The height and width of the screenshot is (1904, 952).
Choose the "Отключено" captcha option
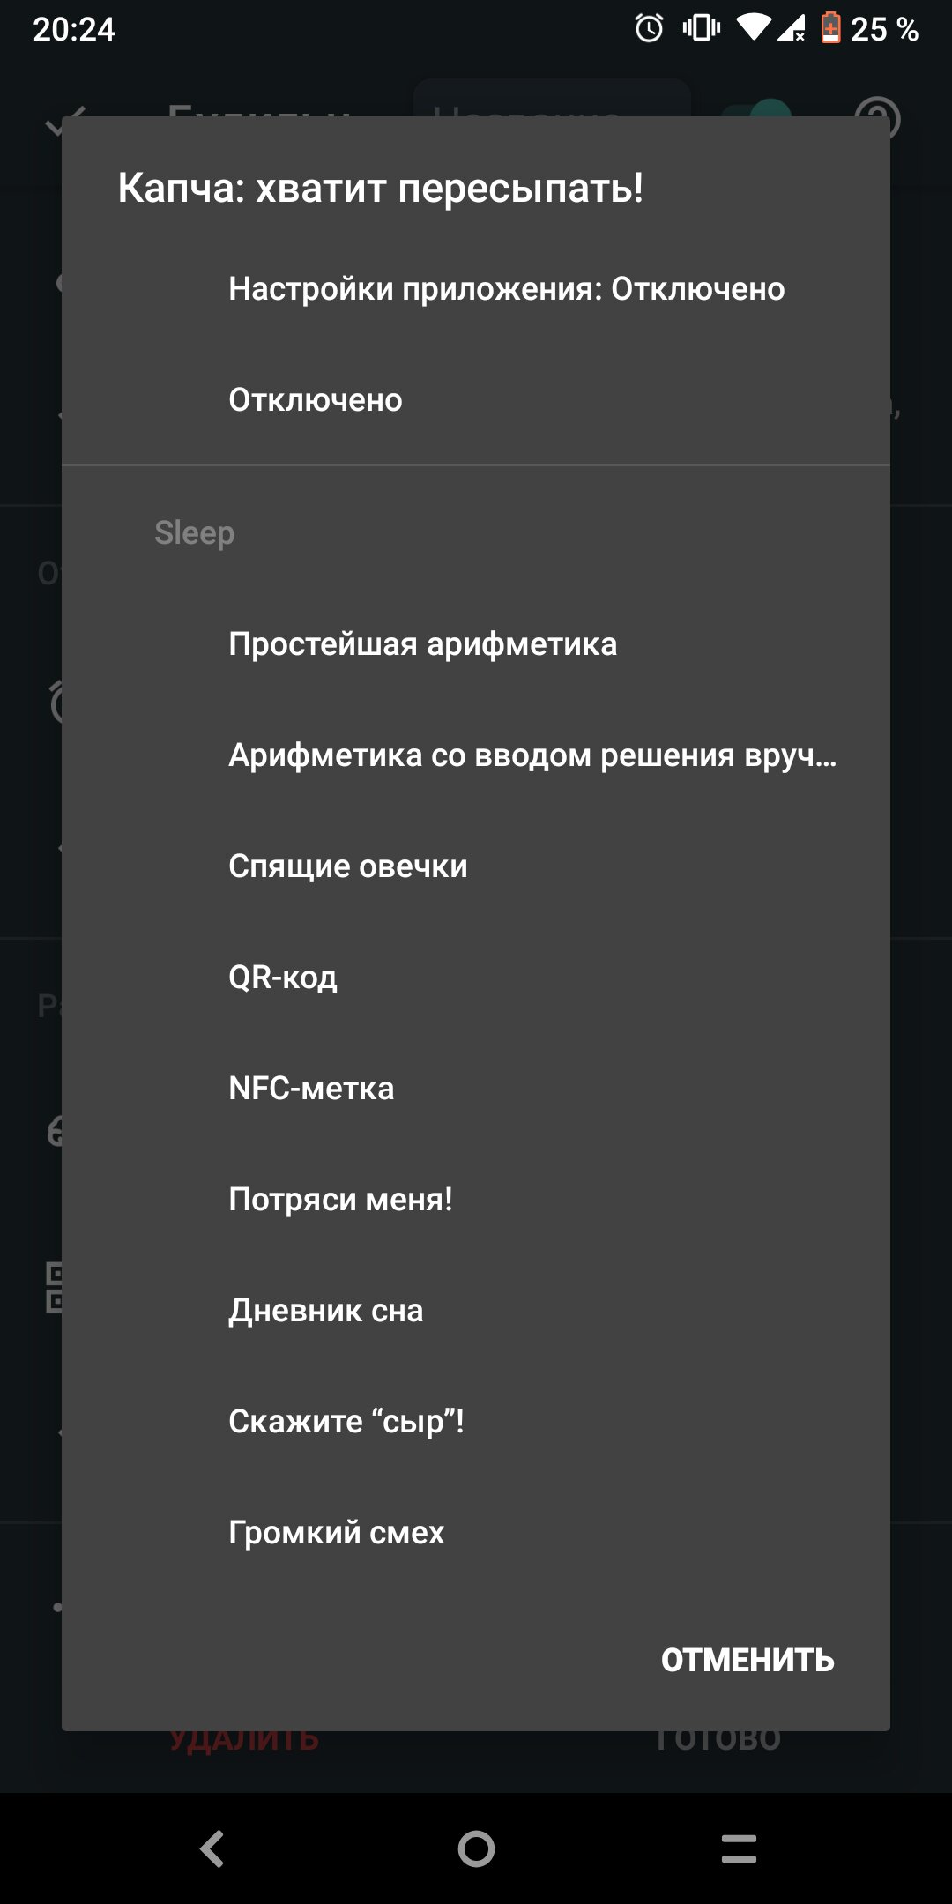pos(476,400)
